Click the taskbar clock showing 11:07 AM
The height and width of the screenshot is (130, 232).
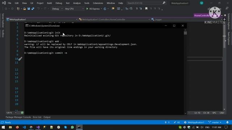216,127
